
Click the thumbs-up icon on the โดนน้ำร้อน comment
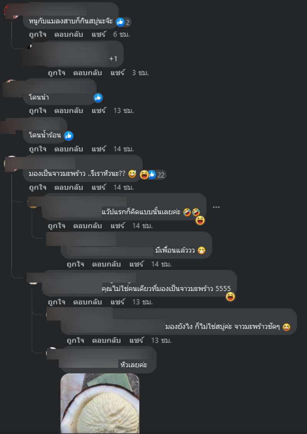(68, 136)
